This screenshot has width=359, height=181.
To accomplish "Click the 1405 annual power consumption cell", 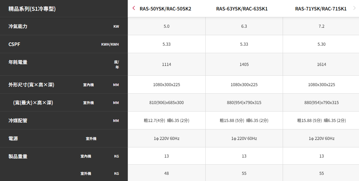I will coord(244,65).
